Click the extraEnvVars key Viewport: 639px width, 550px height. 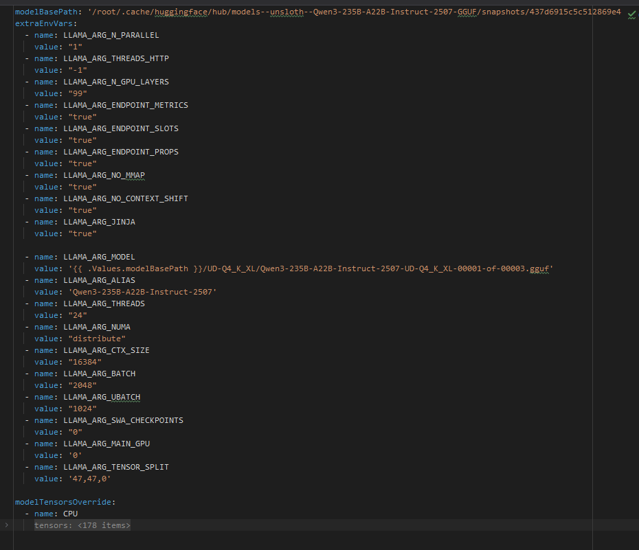pyautogui.click(x=43, y=23)
